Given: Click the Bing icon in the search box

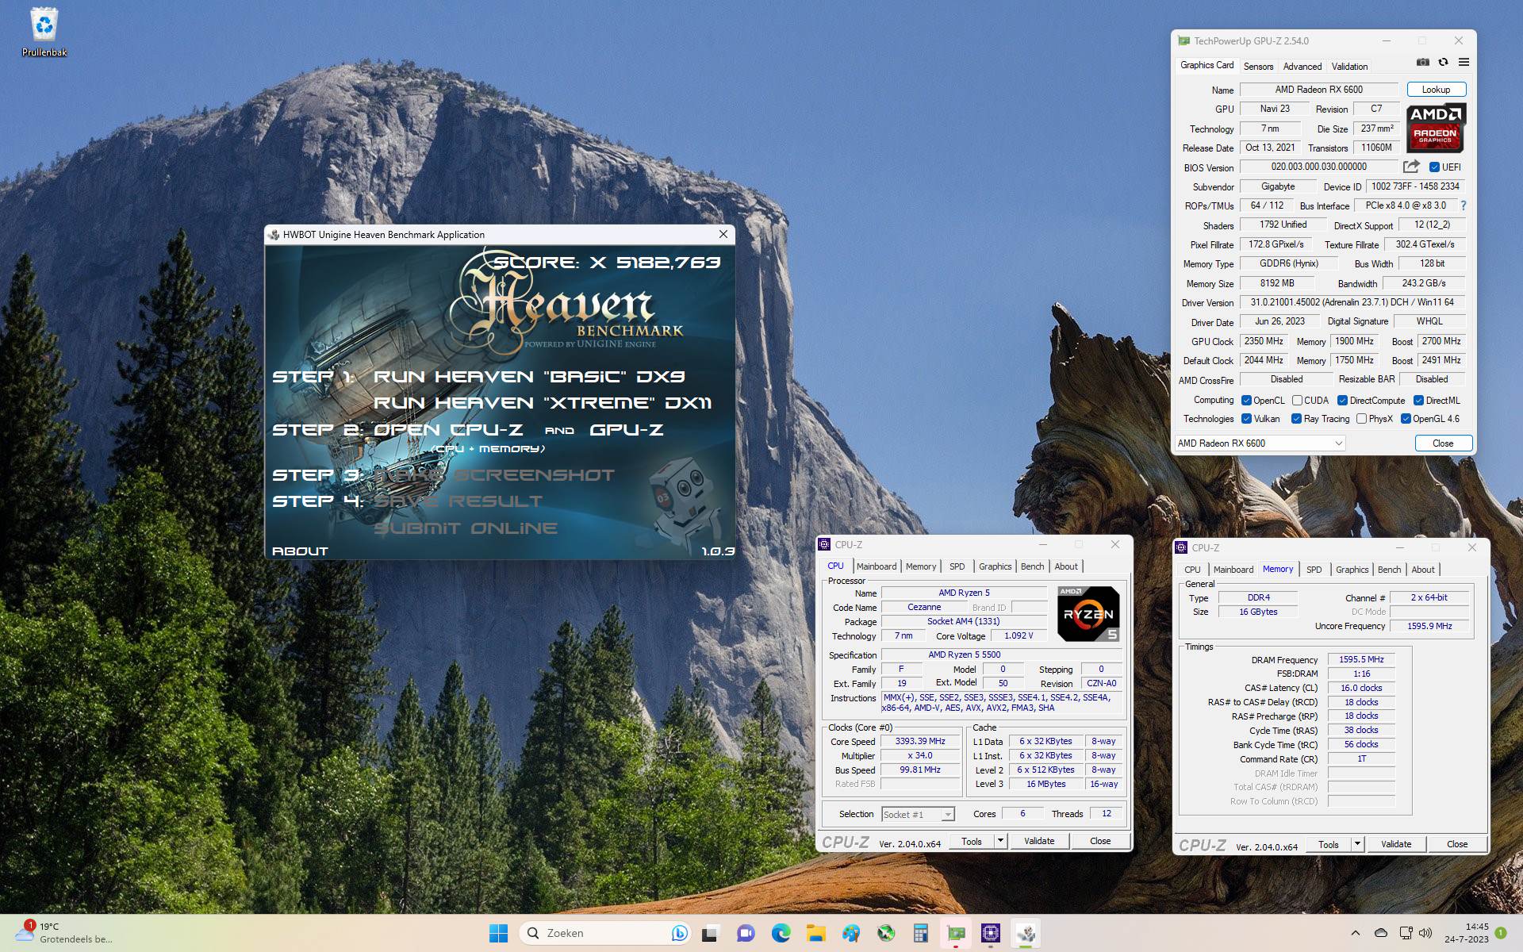Looking at the screenshot, I should [x=679, y=933].
